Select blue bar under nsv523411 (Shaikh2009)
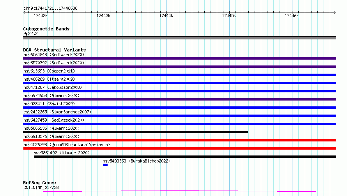 [x=179, y=108]
